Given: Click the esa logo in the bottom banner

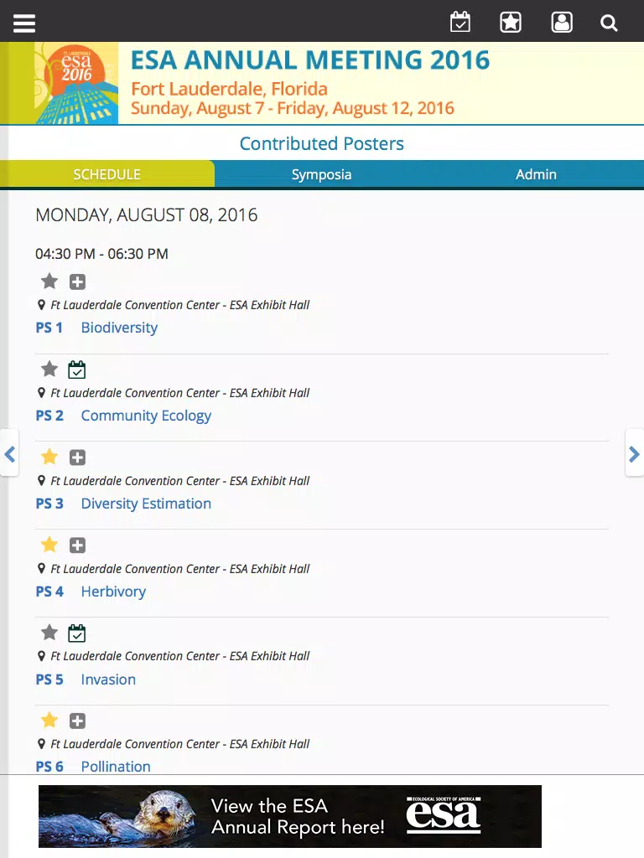Looking at the screenshot, I should coord(444,815).
